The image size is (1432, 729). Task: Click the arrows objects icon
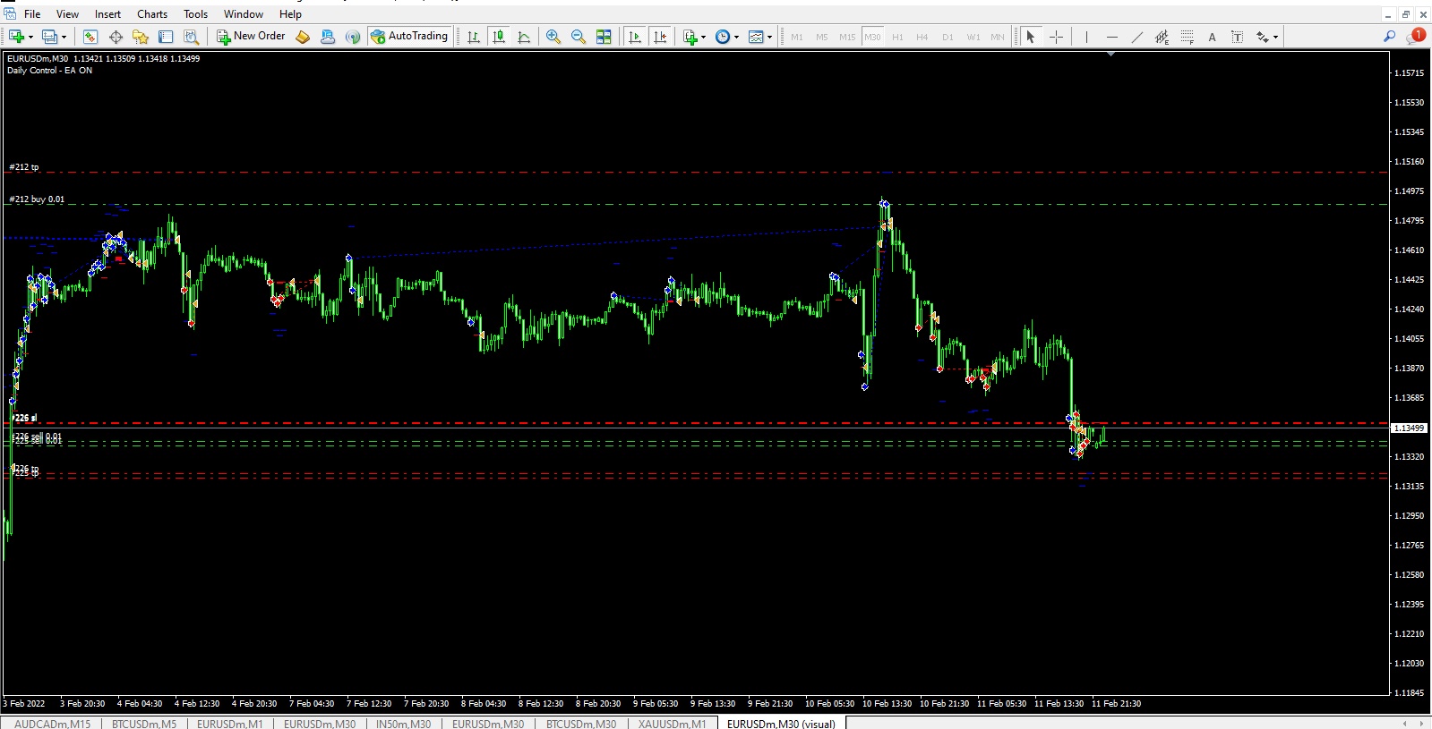click(x=1262, y=37)
